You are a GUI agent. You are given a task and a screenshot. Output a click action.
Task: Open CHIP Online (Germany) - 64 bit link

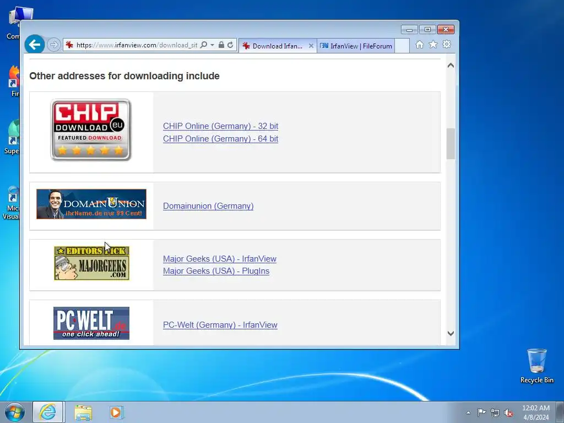pyautogui.click(x=220, y=138)
